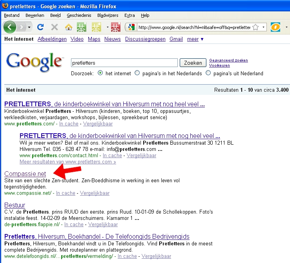Open the Extra menu
Viewport: 290px width, 263px height.
pyautogui.click(x=129, y=15)
